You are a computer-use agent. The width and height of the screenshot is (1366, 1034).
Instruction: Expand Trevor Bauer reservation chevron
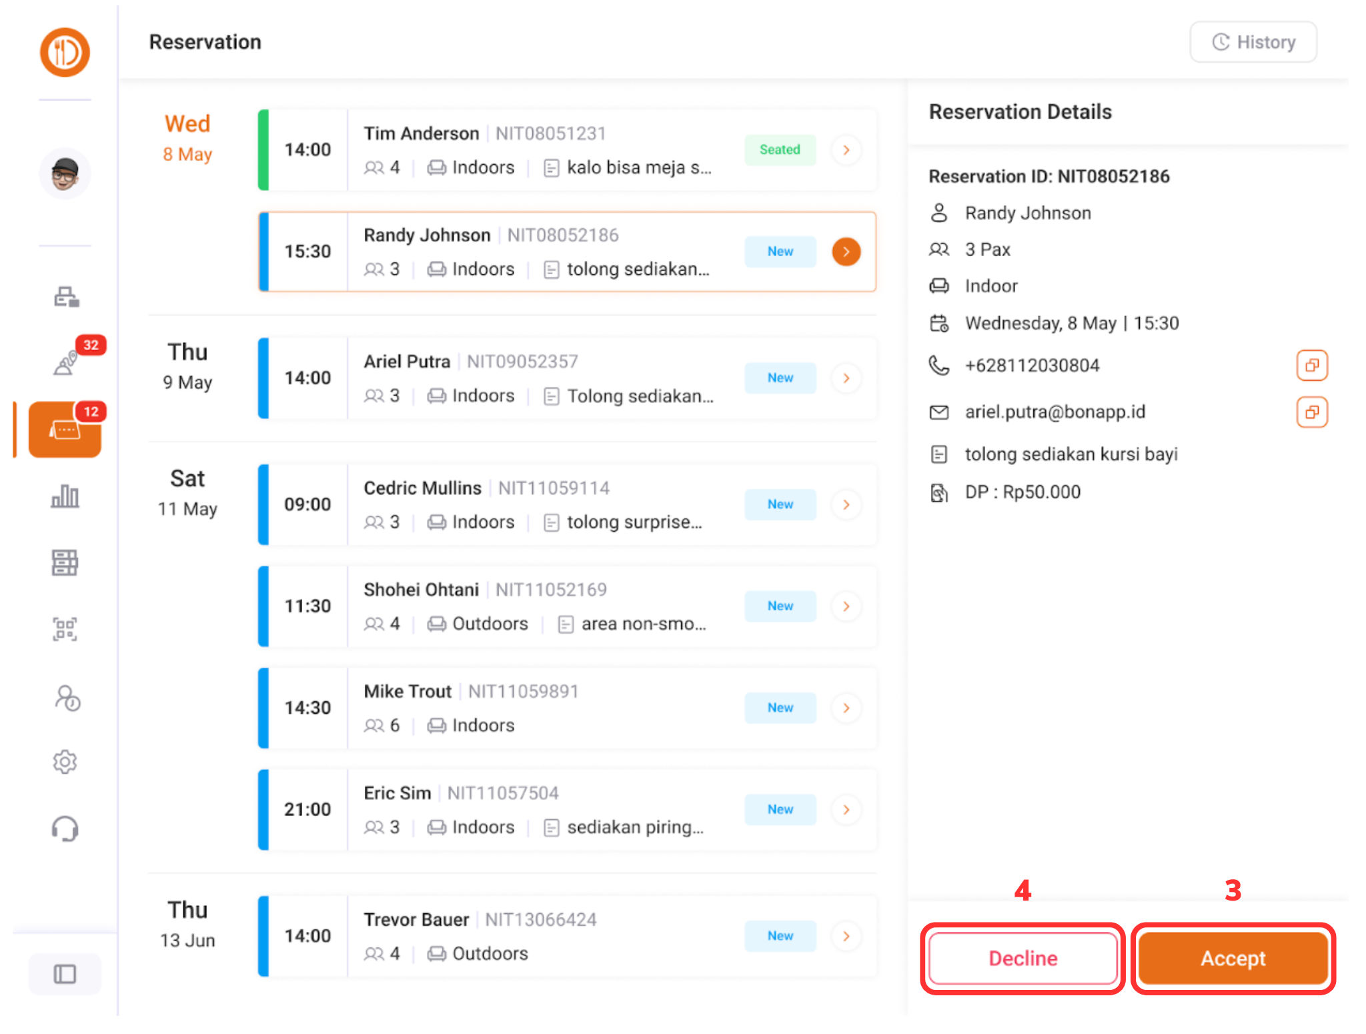846,936
